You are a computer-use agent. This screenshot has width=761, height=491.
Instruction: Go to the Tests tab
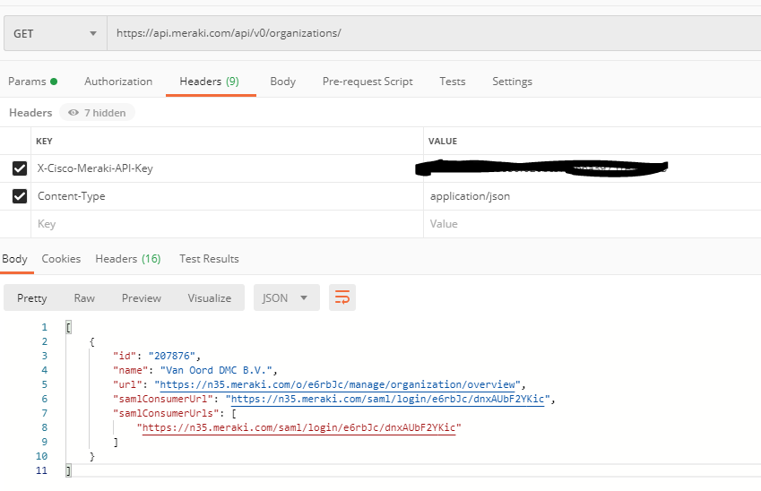point(452,82)
